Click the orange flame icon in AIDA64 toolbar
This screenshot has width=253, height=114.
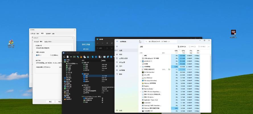click(81, 57)
